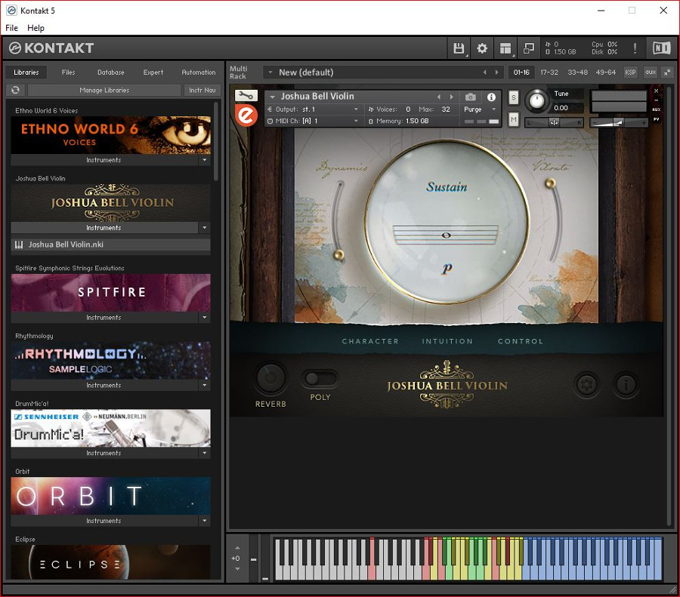The height and width of the screenshot is (597, 680).
Task: Open the CONTROL page
Action: (x=521, y=341)
